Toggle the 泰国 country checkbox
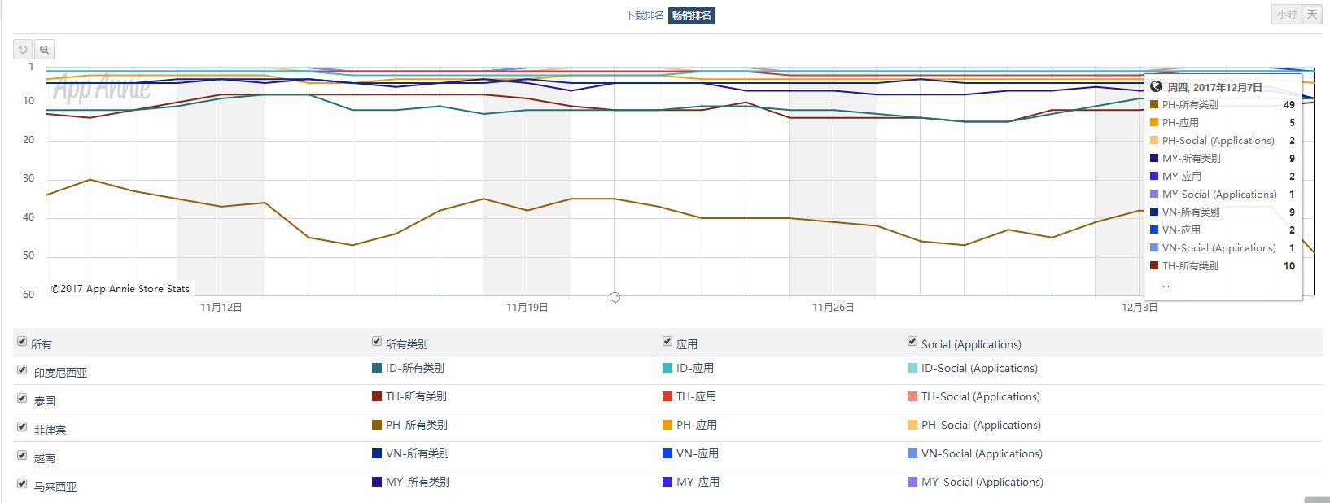1330x503 pixels. [22, 399]
